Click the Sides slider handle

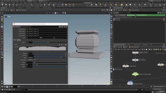pos(35,63)
